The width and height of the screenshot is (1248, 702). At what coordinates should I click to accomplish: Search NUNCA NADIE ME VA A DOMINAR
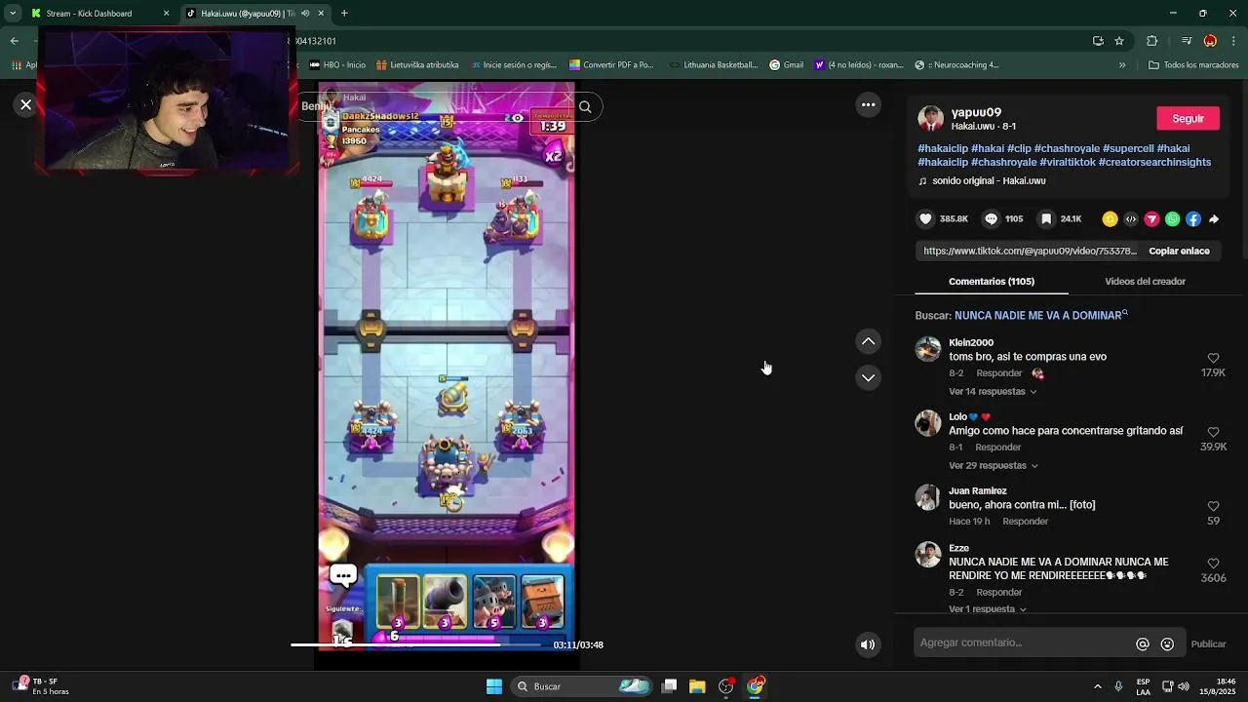coord(1041,315)
